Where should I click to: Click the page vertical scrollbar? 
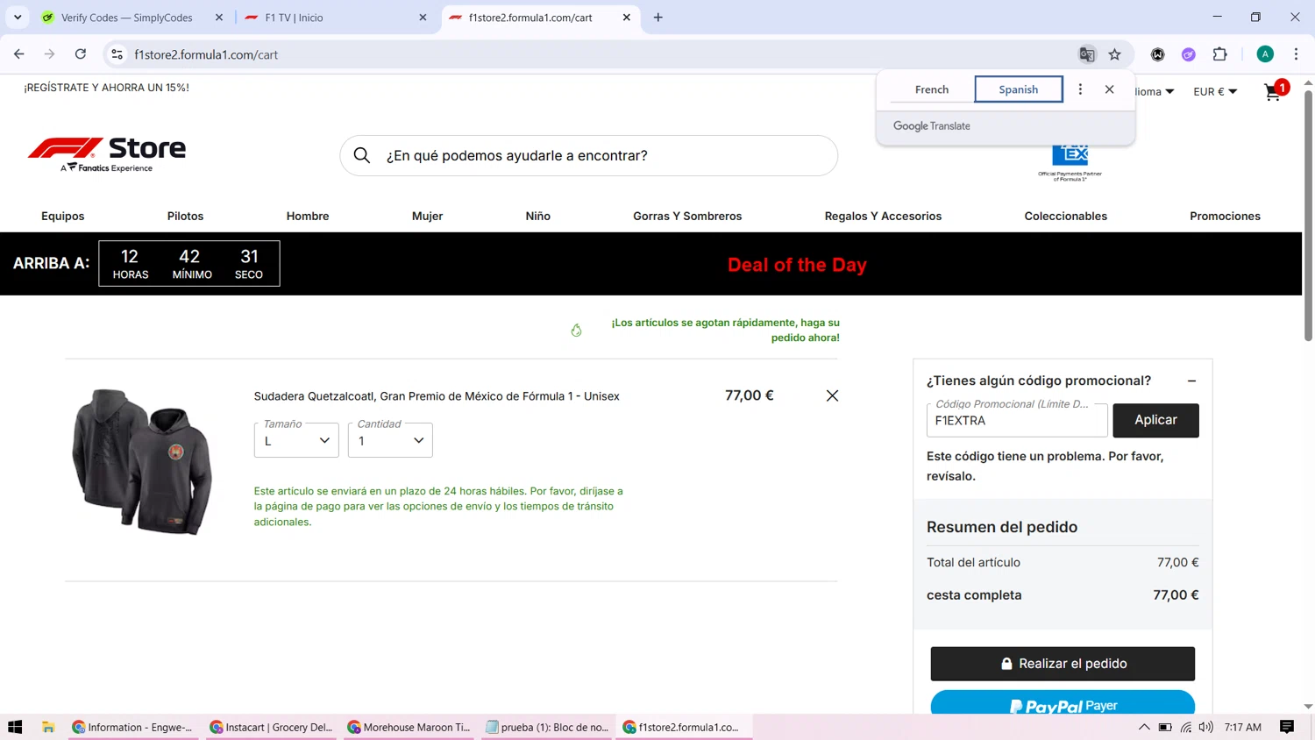click(1308, 215)
